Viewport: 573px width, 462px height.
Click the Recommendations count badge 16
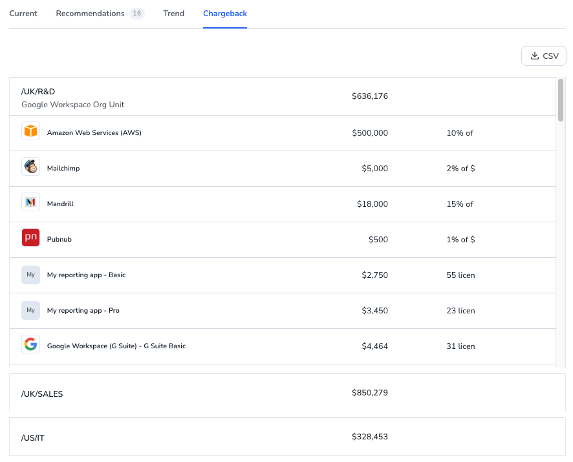click(x=137, y=14)
